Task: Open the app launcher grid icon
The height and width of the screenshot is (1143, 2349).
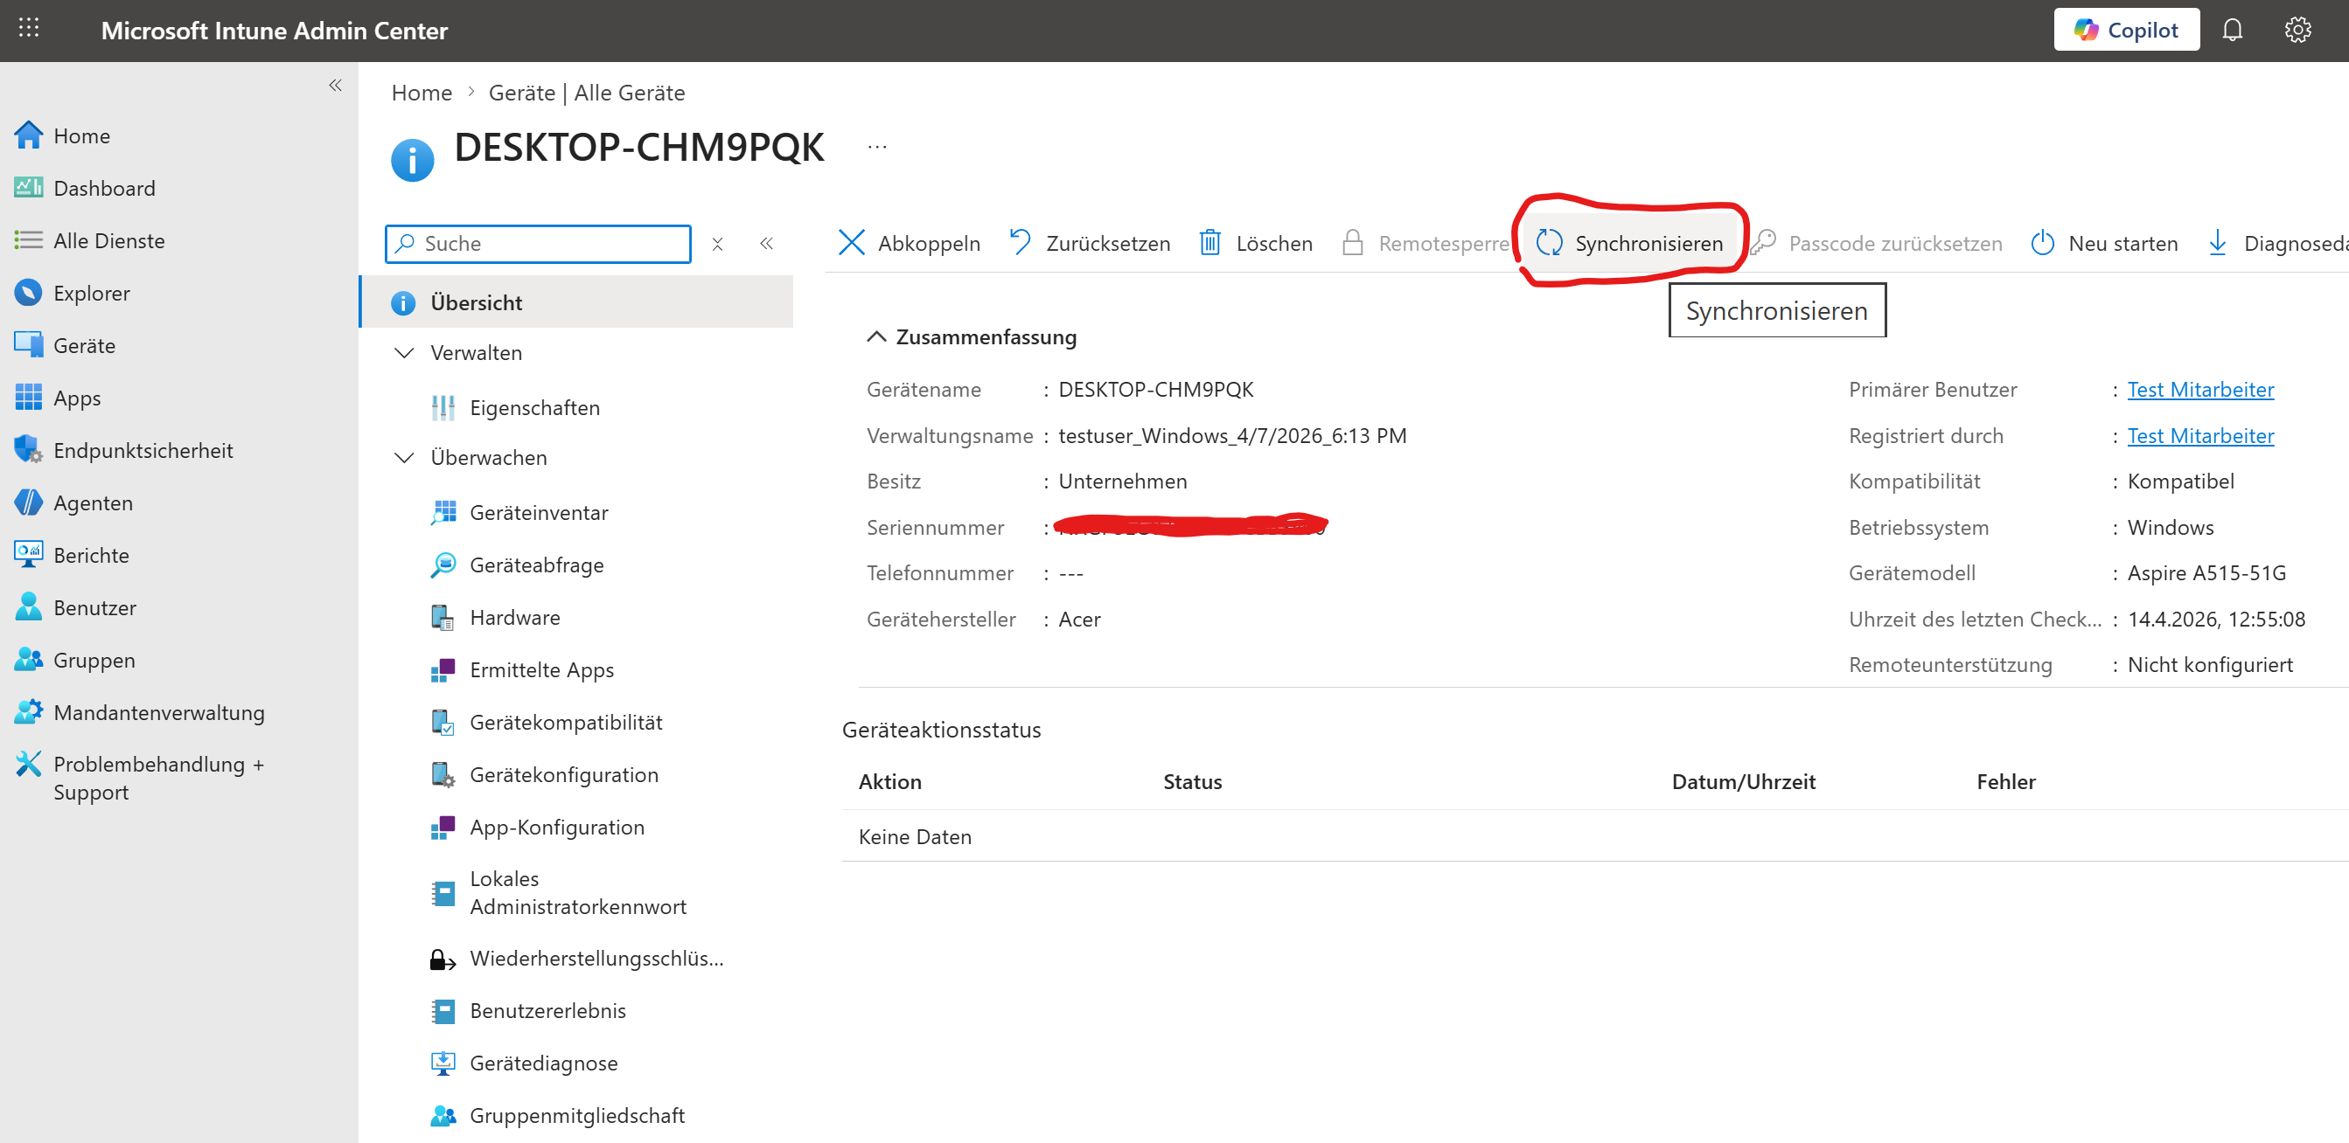Action: 28,28
